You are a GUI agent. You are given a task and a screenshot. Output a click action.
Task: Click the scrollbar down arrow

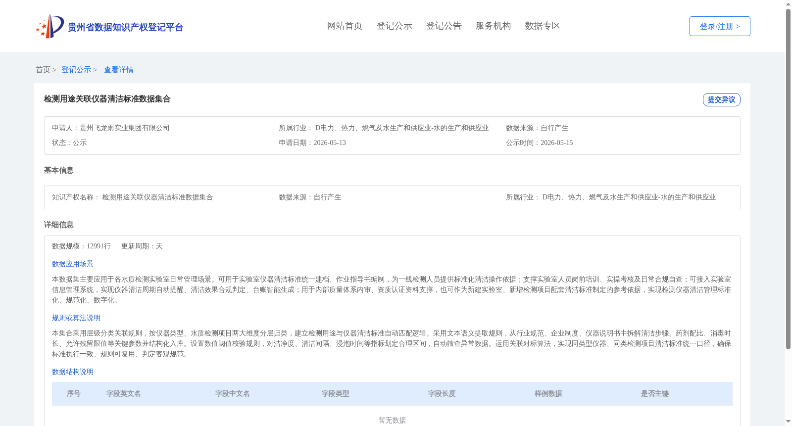pyautogui.click(x=789, y=422)
